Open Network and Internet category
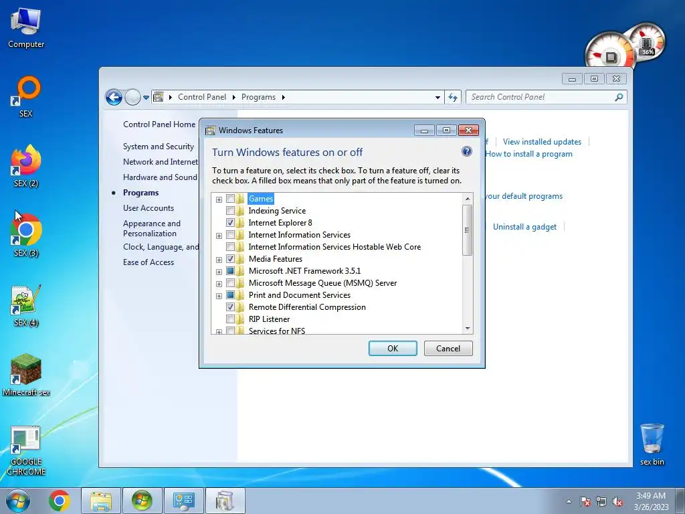Viewport: 685px width, 514px height. pyautogui.click(x=161, y=162)
